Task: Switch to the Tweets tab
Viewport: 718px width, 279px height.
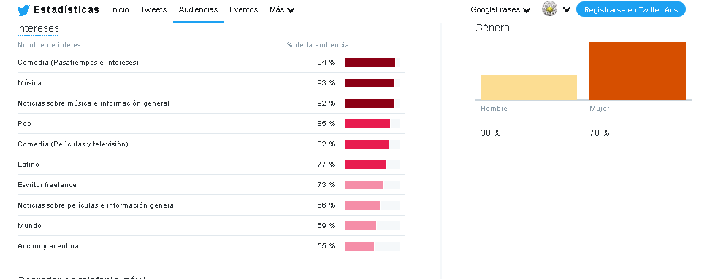Action: click(x=153, y=9)
